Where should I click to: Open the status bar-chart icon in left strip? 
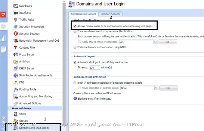[3, 38]
